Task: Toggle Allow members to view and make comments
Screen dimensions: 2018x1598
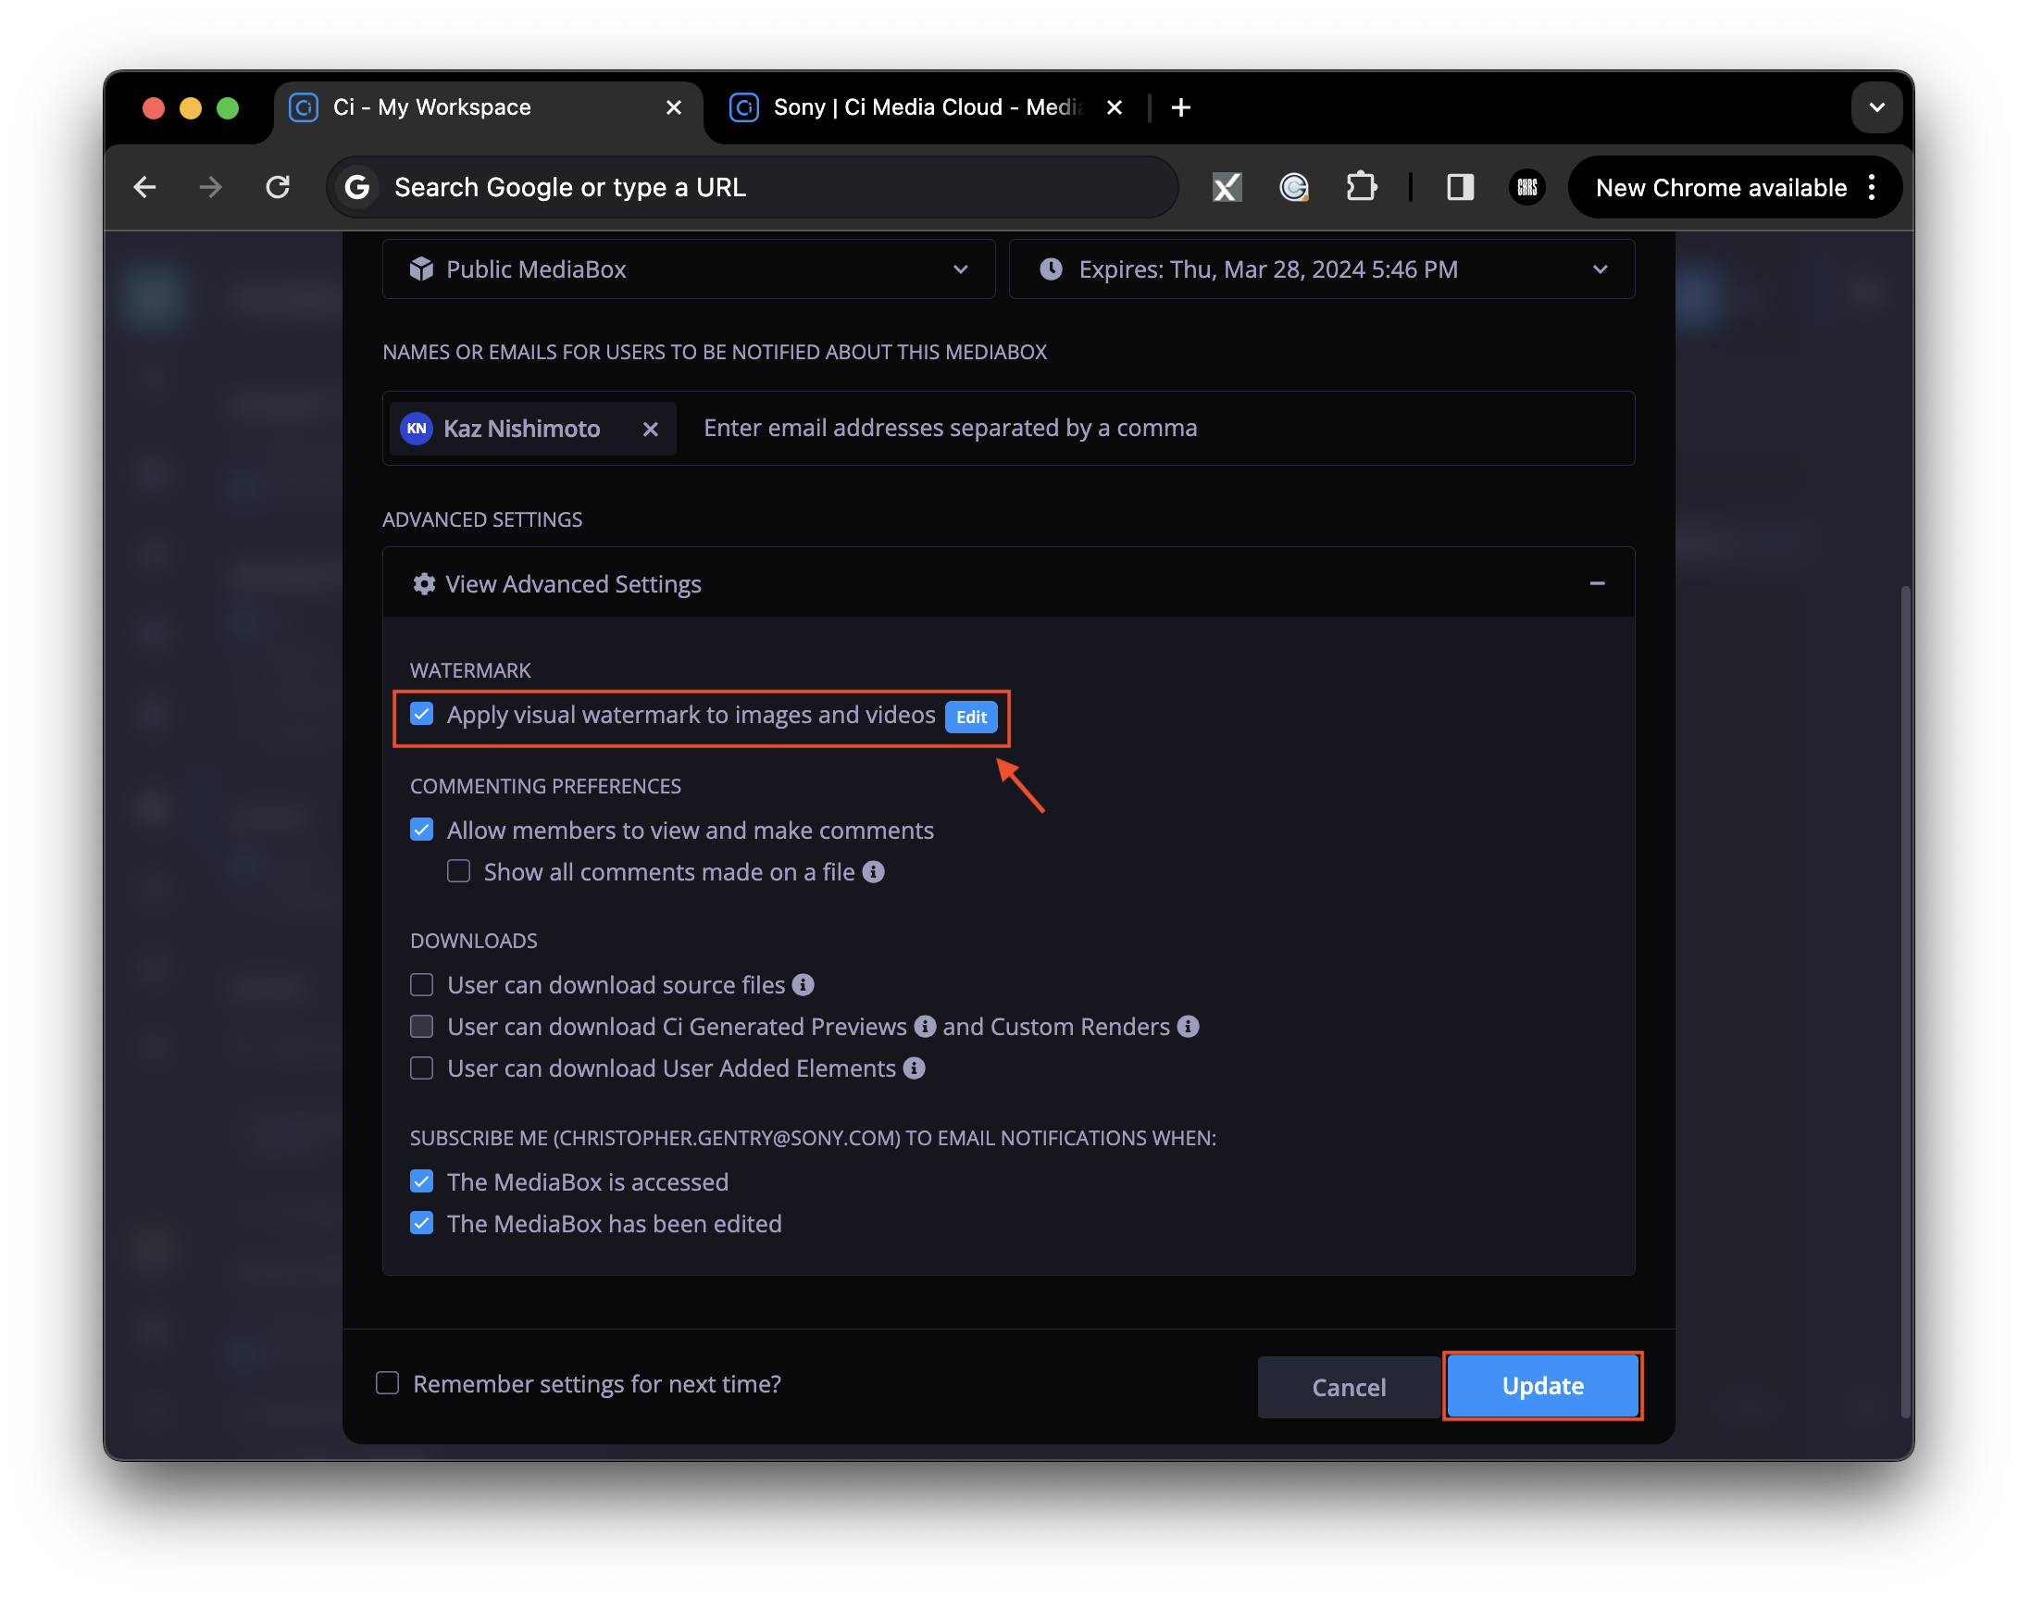Action: [x=422, y=830]
